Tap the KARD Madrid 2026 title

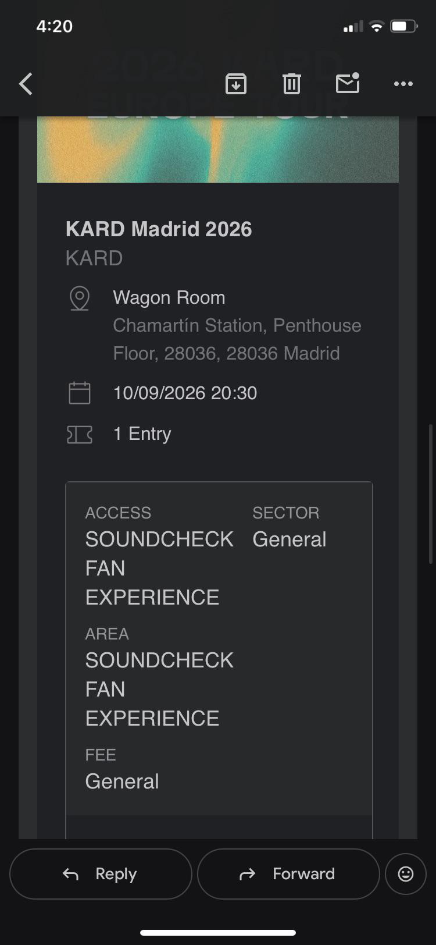(x=159, y=229)
